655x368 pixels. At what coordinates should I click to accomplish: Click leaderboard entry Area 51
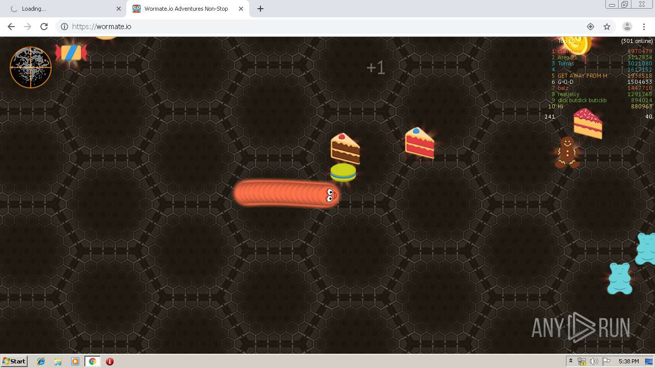pyautogui.click(x=567, y=57)
